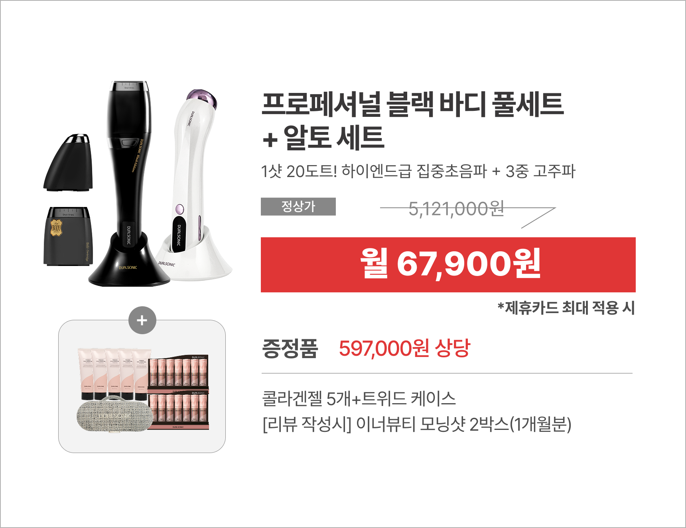Click the pink collagen gel tubes
The width and height of the screenshot is (686, 528).
click(x=114, y=374)
